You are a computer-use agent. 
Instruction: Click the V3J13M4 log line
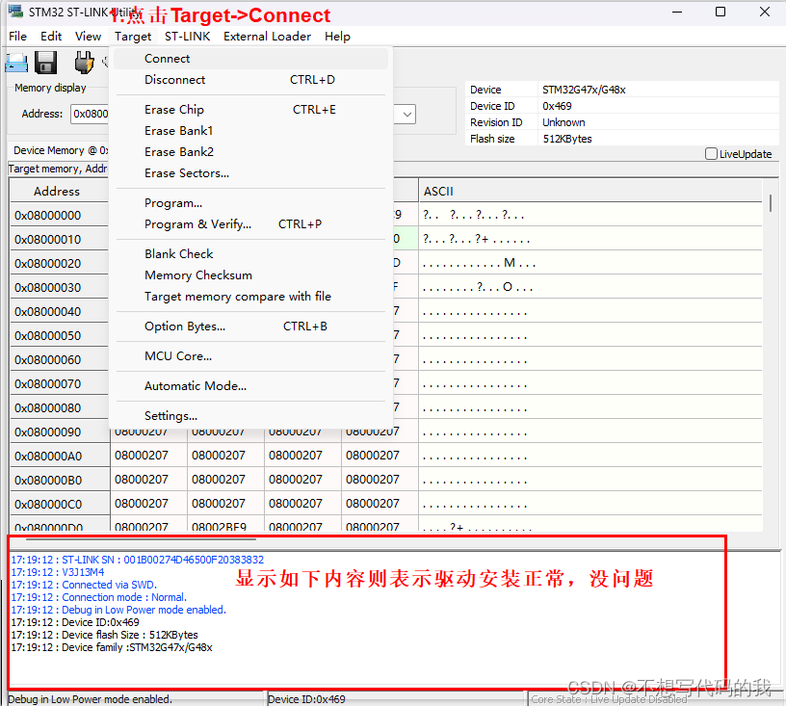click(x=58, y=572)
